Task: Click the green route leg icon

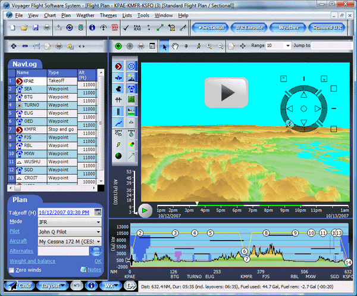Action: point(160,28)
